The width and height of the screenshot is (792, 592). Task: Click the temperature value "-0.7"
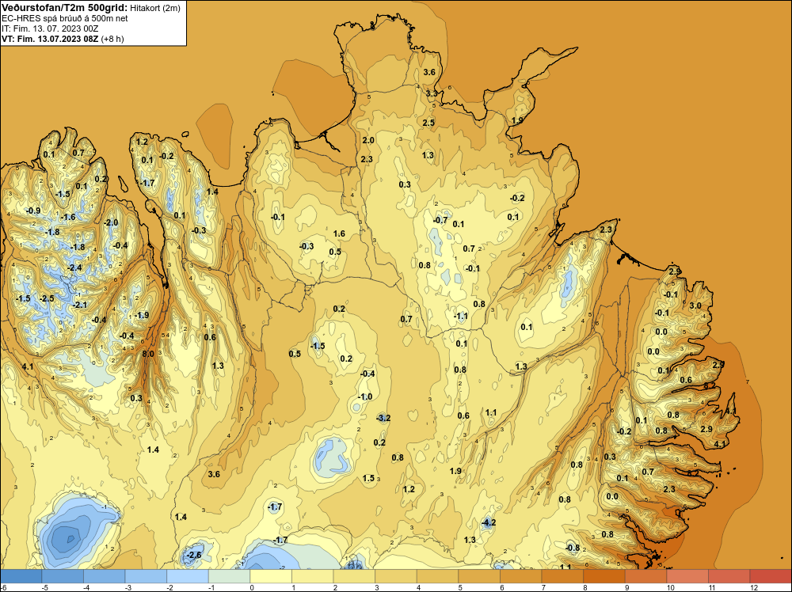pyautogui.click(x=440, y=220)
